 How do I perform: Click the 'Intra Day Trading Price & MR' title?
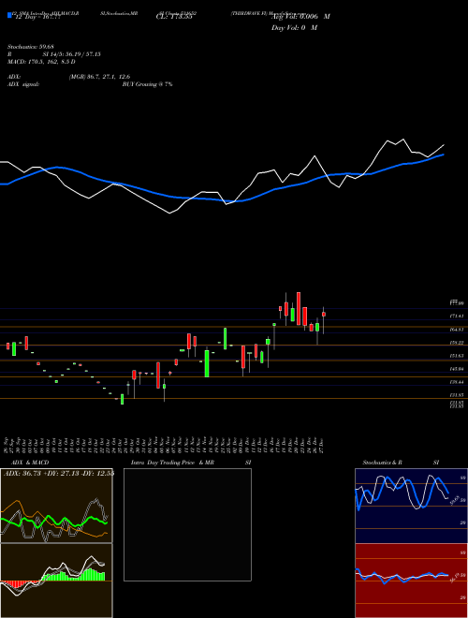pyautogui.click(x=172, y=463)
